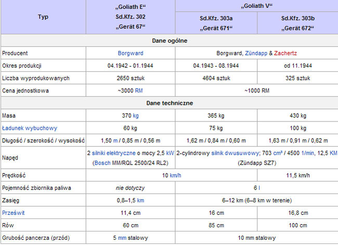The width and height of the screenshot is (338, 245).
Task: Open the Zündapp manufacturer link
Action: (256, 53)
